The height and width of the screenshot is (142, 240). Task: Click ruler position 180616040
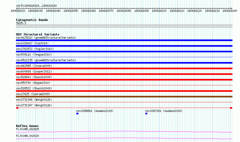pos(53,11)
